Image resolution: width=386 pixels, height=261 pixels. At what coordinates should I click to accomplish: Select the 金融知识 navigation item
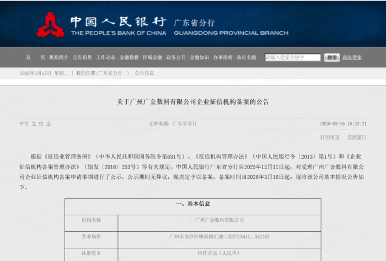click(200, 57)
